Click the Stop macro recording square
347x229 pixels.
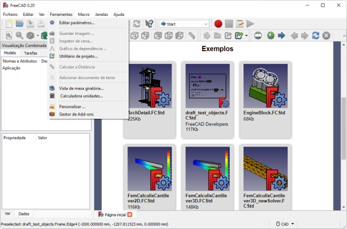click(229, 23)
